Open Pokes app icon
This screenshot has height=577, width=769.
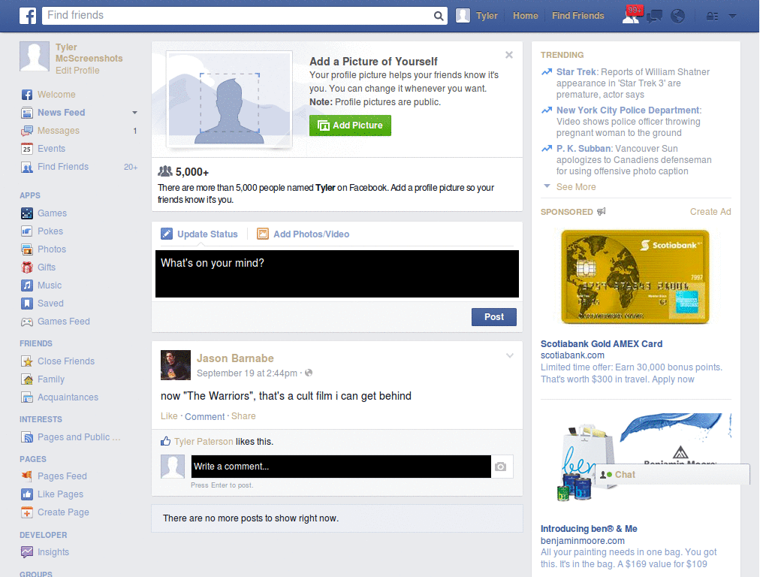pos(27,231)
